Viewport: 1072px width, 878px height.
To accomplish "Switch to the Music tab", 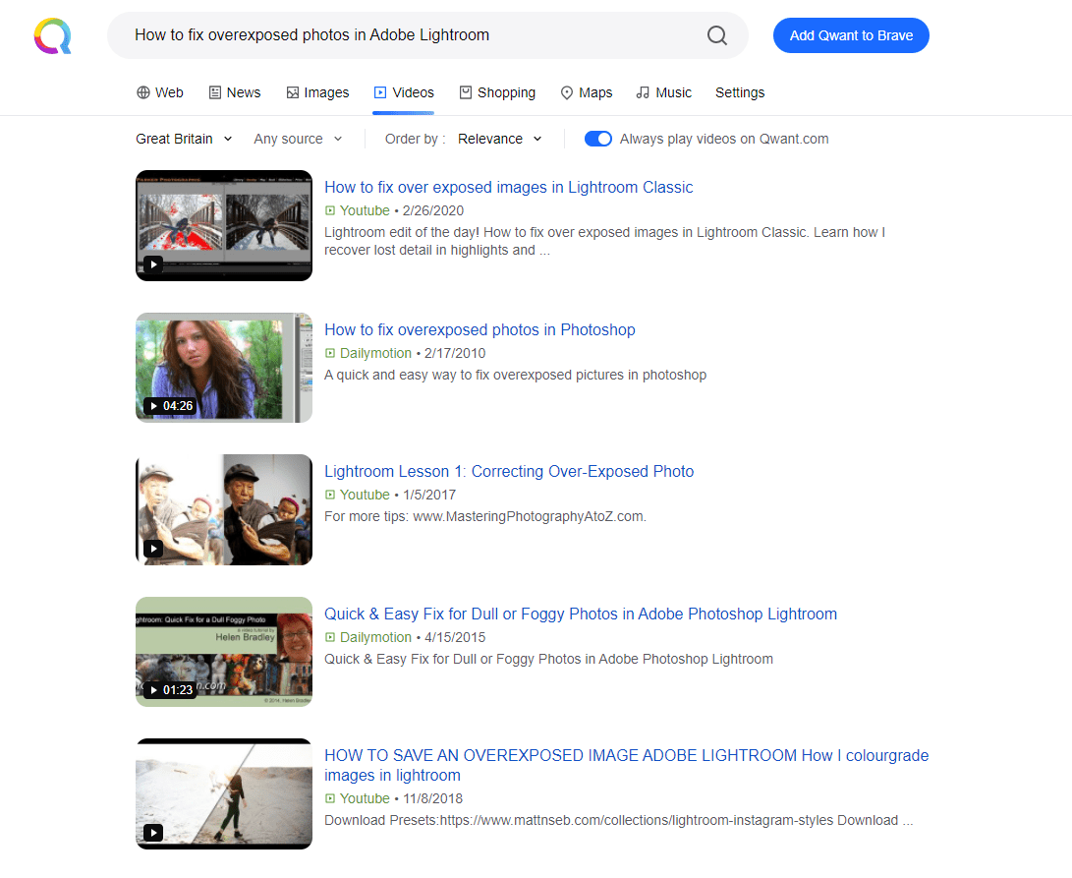I will click(x=664, y=92).
